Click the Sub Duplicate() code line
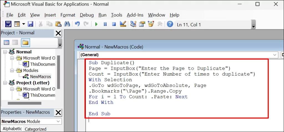Screen dimensions: 284x132 tap(111, 63)
